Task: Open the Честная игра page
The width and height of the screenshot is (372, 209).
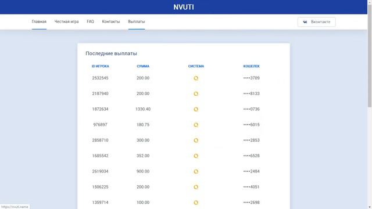Action: click(x=66, y=21)
